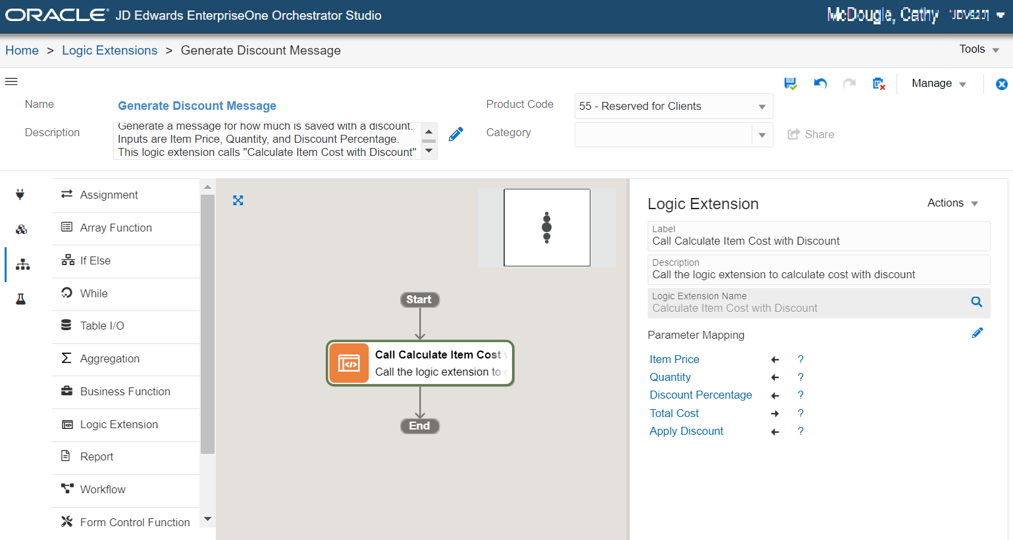Select the Logic Extension palette item
Viewport: 1013px width, 540px height.
[x=126, y=424]
